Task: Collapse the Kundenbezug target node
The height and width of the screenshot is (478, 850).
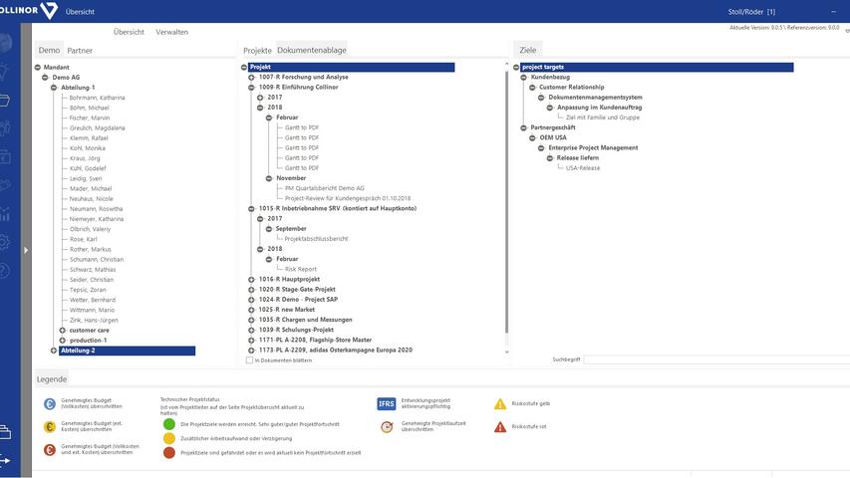Action: pos(524,77)
